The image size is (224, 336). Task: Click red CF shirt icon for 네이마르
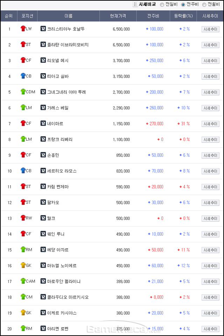(23, 123)
